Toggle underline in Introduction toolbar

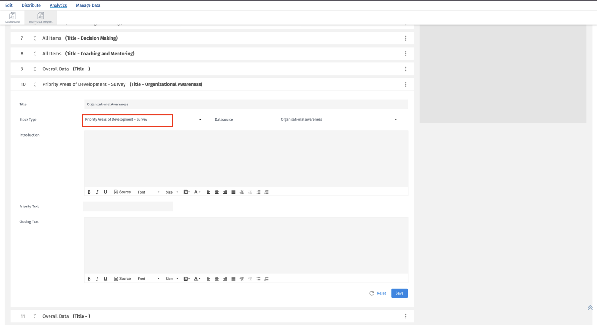coord(105,192)
